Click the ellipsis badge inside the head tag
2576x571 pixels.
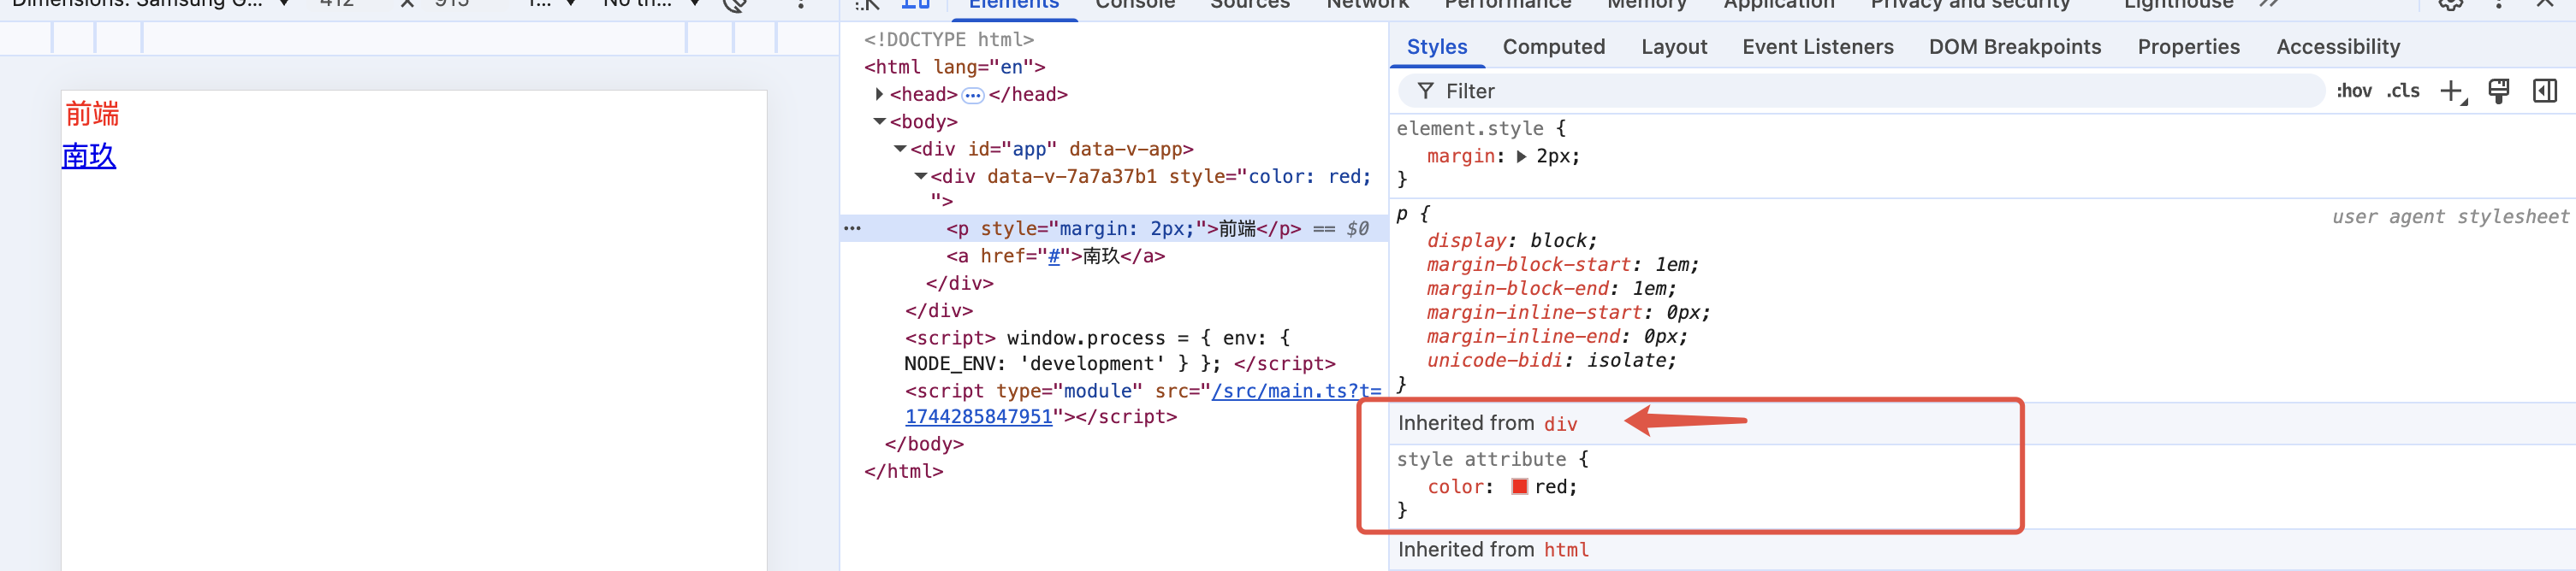[x=972, y=96]
